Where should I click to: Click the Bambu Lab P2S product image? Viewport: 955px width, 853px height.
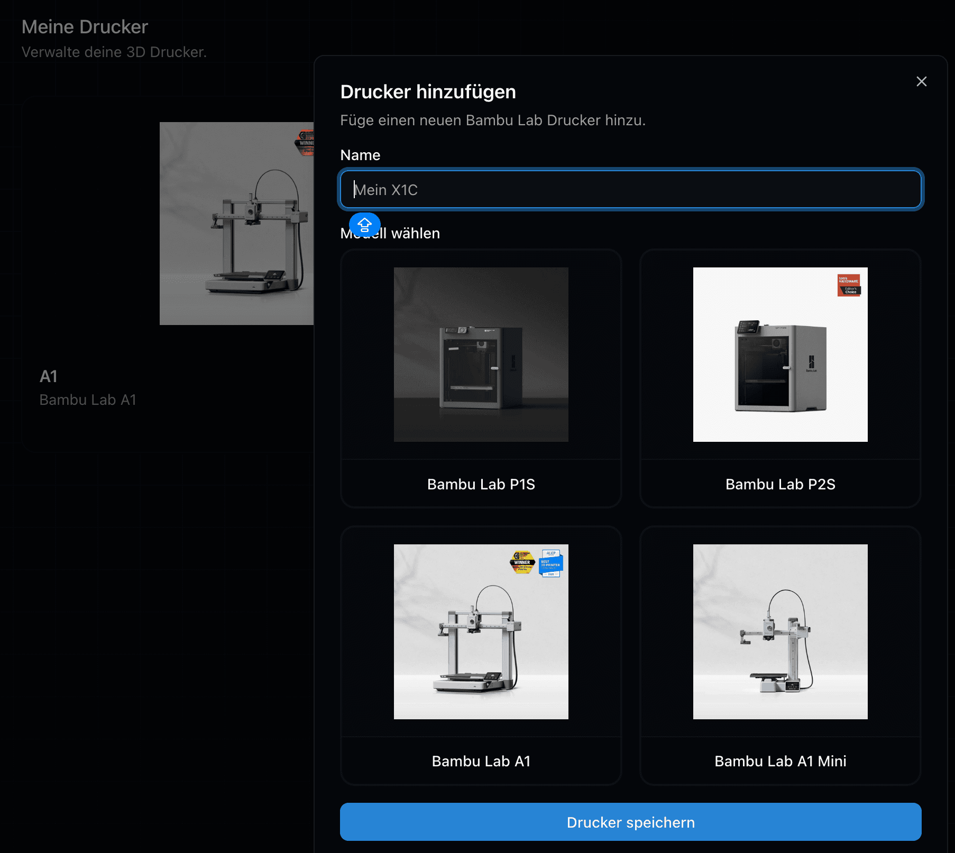(780, 354)
